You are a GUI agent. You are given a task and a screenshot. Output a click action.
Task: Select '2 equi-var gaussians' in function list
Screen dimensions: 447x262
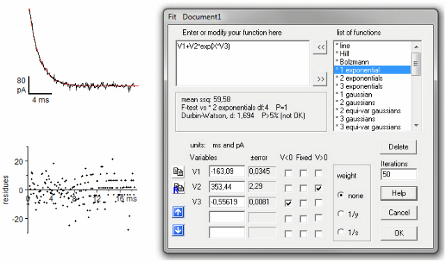[372, 110]
